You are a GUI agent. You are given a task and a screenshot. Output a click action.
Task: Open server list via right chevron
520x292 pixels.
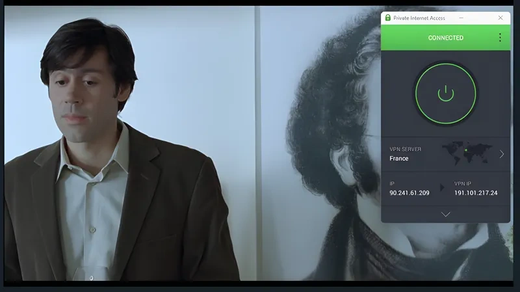coord(501,154)
